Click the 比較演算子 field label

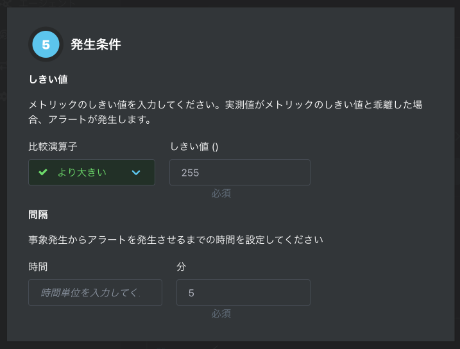[x=53, y=146]
